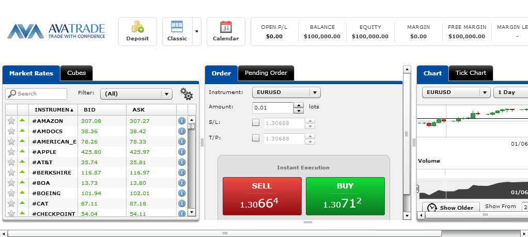Open the Calendar icon button
The image size is (528, 237).
pos(226,31)
